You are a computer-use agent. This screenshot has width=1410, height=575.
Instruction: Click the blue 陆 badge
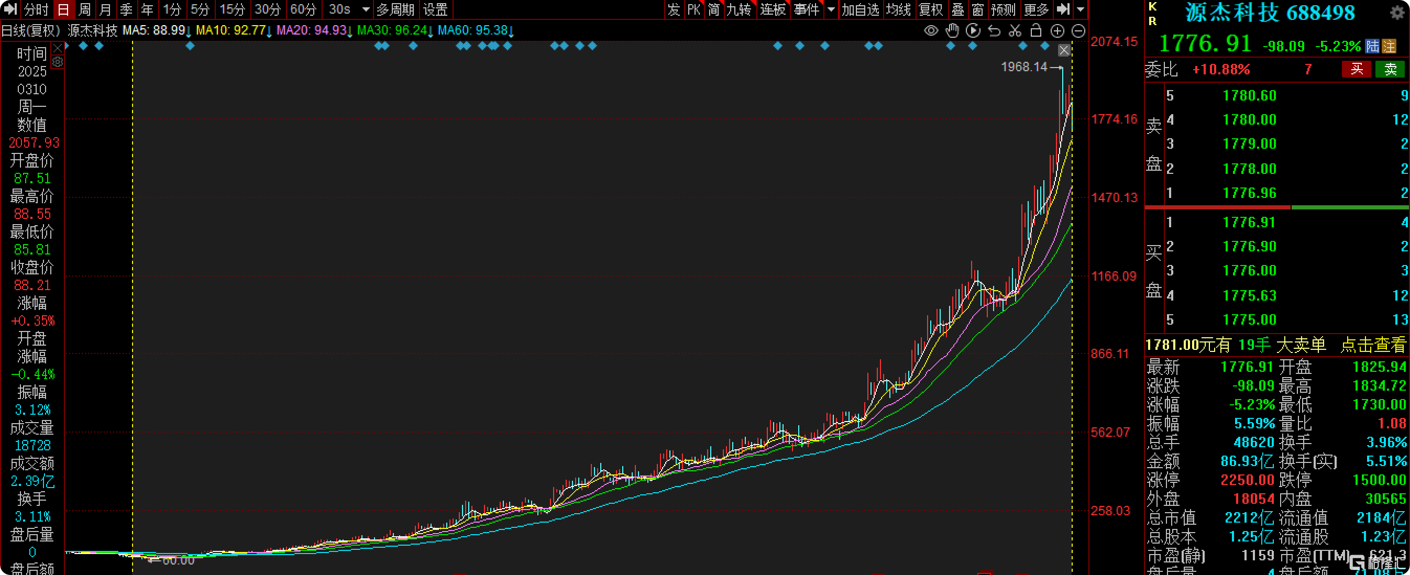(x=1372, y=46)
